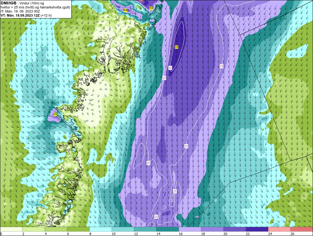Pick the 6–8 m/s olive green swatch
This screenshot has width=313, height=236.
point(78,229)
